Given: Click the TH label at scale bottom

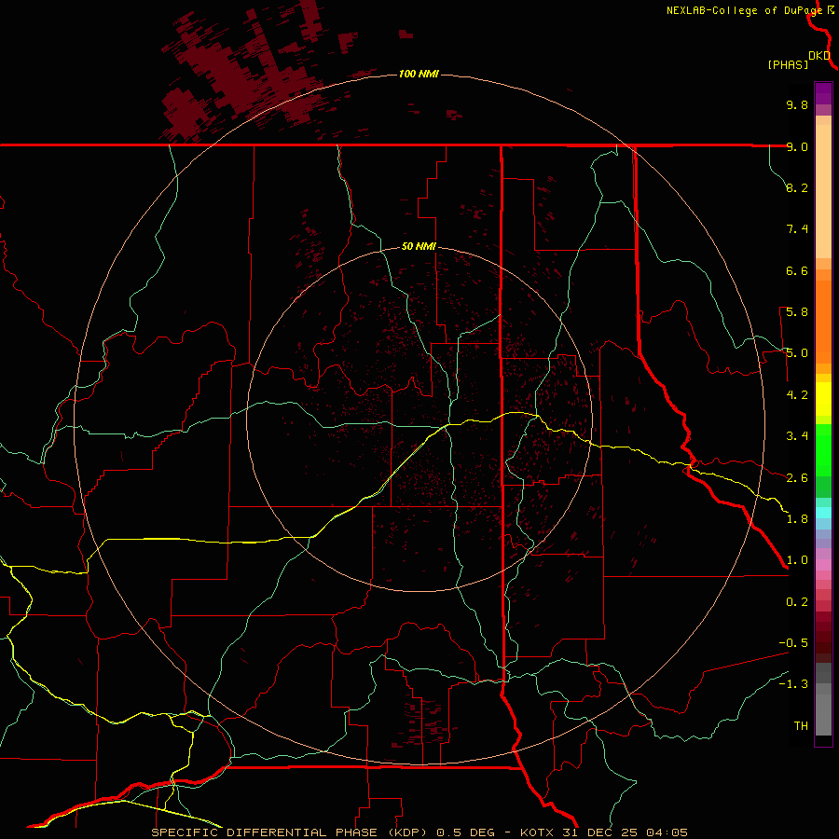Looking at the screenshot, I should (801, 726).
